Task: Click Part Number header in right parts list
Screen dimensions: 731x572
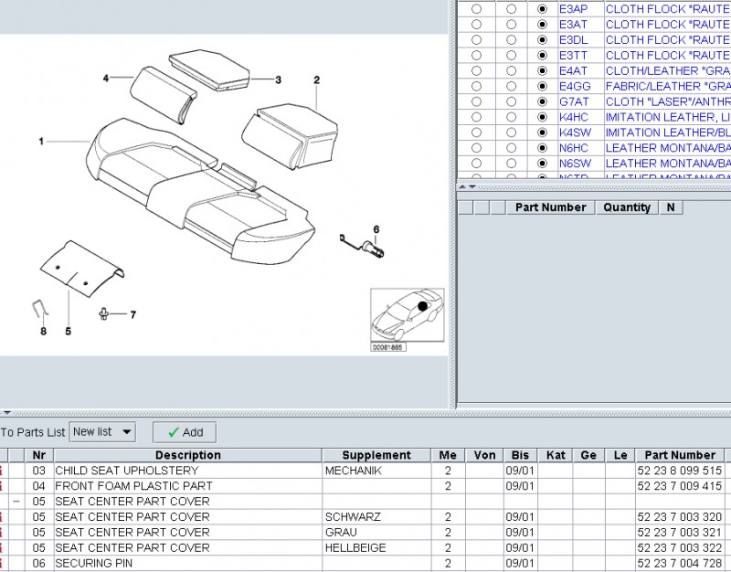Action: coord(551,207)
